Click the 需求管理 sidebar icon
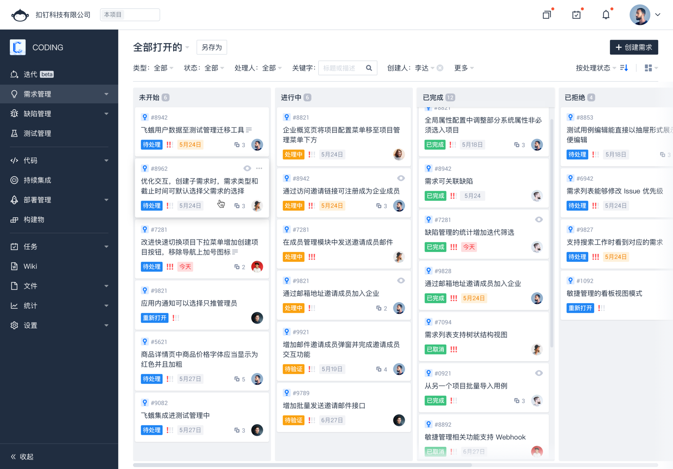This screenshot has width=673, height=469. click(14, 93)
